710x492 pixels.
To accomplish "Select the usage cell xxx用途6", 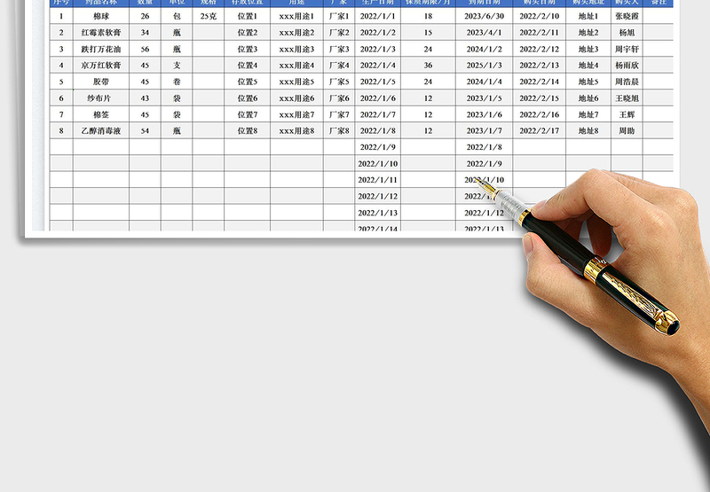I will coord(296,98).
